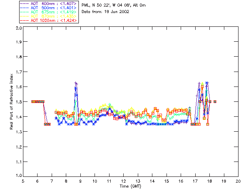This screenshot has height=196, width=245.
Task: Click the 11 x-axis tick label
Action: tap(109, 181)
